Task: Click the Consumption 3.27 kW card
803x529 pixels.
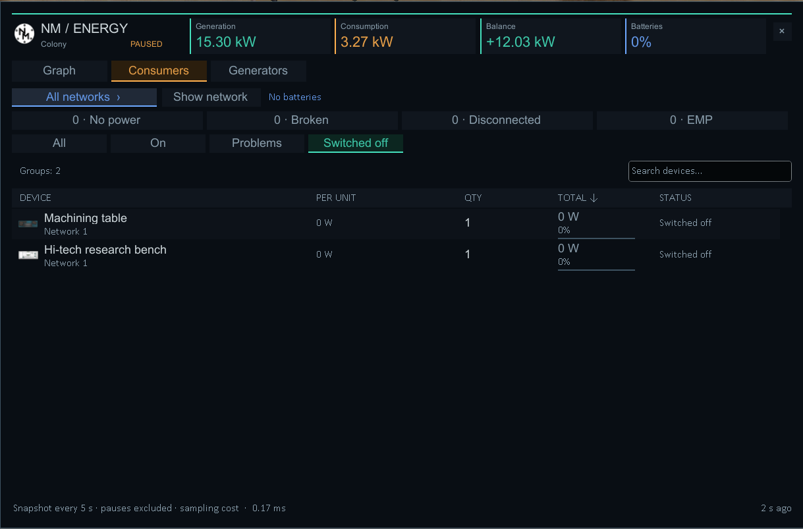Action: (405, 36)
